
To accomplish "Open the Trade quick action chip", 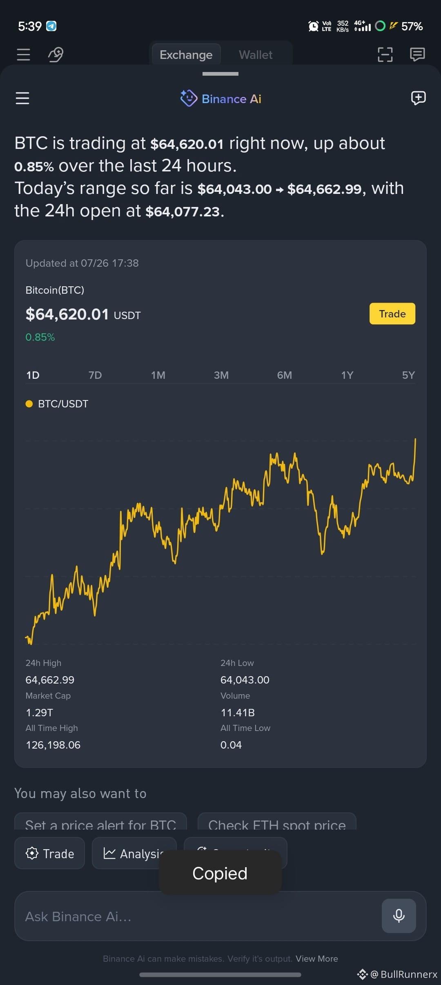I will (x=49, y=853).
